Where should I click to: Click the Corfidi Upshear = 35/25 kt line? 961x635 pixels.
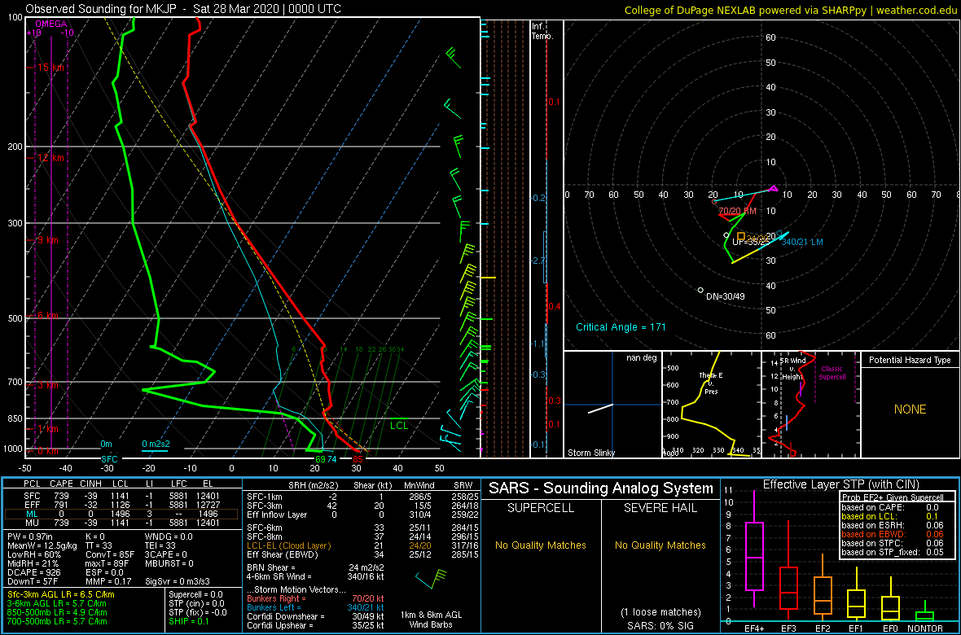tap(315, 625)
